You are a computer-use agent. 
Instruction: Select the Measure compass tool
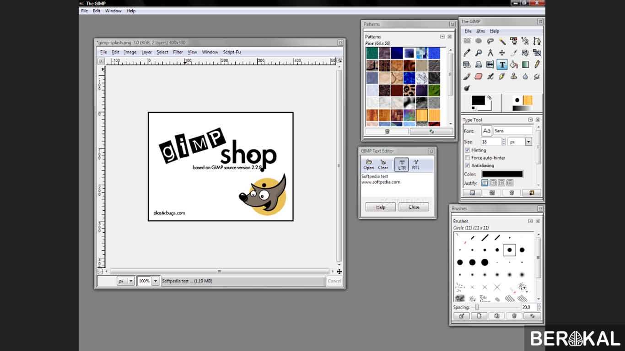pyautogui.click(x=490, y=53)
